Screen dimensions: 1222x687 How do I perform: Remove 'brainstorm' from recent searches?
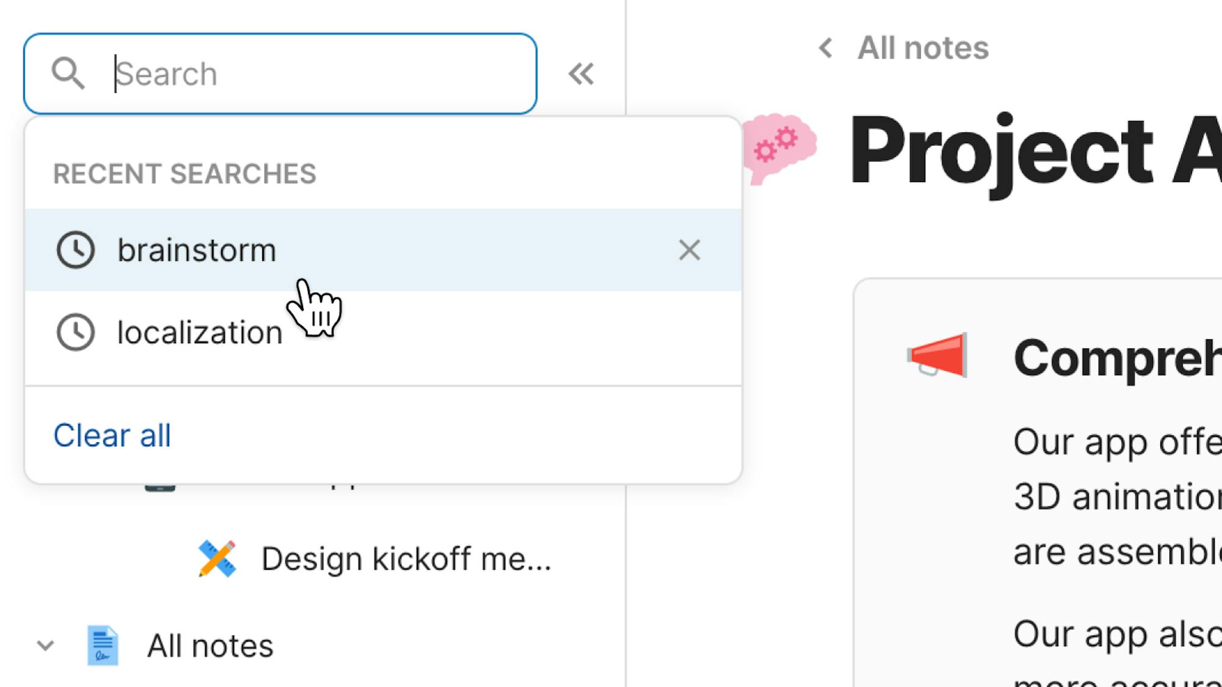click(x=689, y=250)
